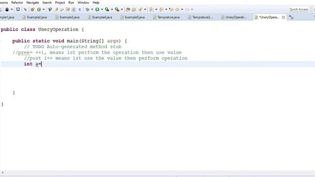Click the green Run button
Screen dimensions: 315x177
97,9
